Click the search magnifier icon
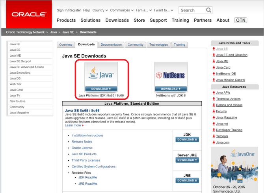Screen dimensions: 264x193 tap(208, 10)
